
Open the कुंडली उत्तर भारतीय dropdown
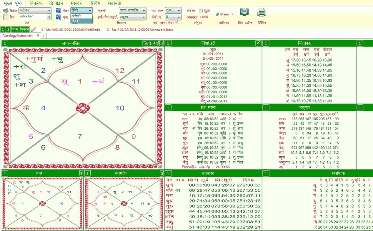(x=133, y=10)
